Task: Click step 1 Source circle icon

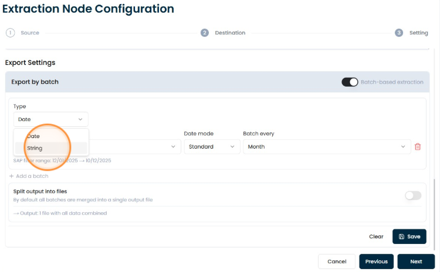Action: coord(11,33)
